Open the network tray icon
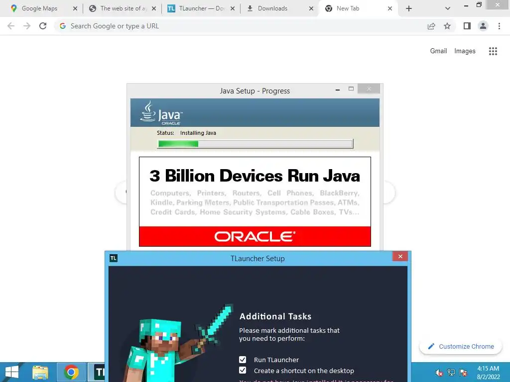The height and width of the screenshot is (382, 510). click(451, 373)
